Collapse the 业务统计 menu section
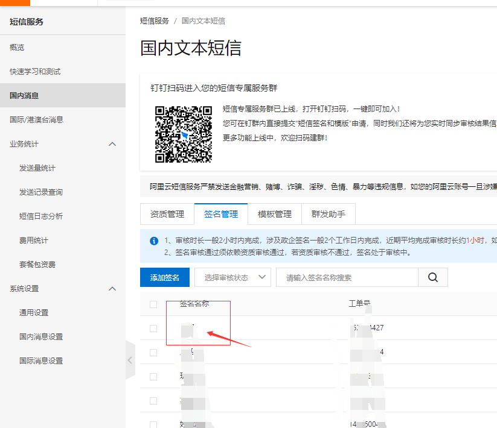Image resolution: width=497 pixels, height=428 pixels. pos(112,144)
